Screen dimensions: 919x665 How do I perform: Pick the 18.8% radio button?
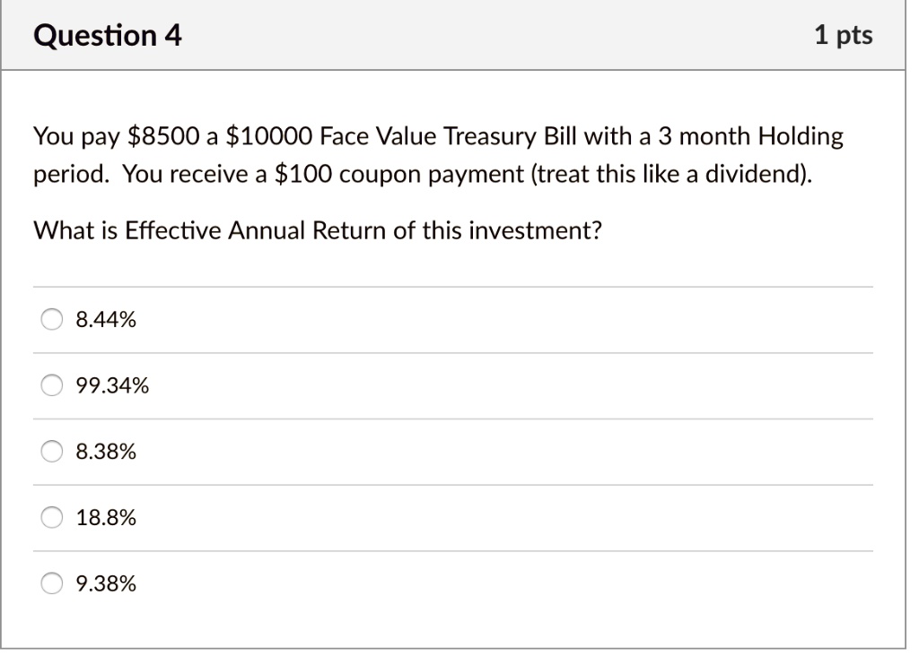[x=51, y=517]
